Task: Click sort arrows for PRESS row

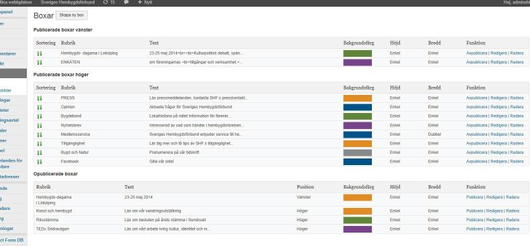Action: tap(40, 98)
